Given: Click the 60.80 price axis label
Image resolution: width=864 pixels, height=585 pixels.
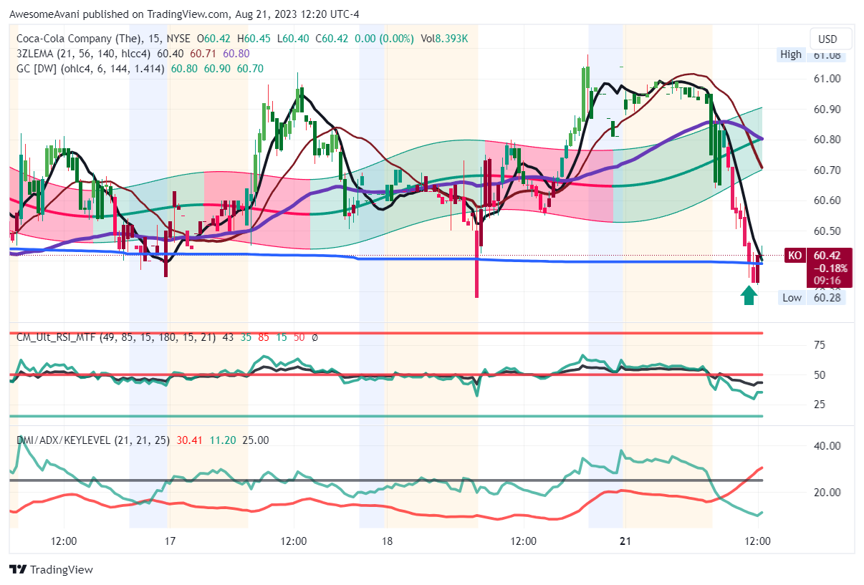Looking at the screenshot, I should [828, 140].
